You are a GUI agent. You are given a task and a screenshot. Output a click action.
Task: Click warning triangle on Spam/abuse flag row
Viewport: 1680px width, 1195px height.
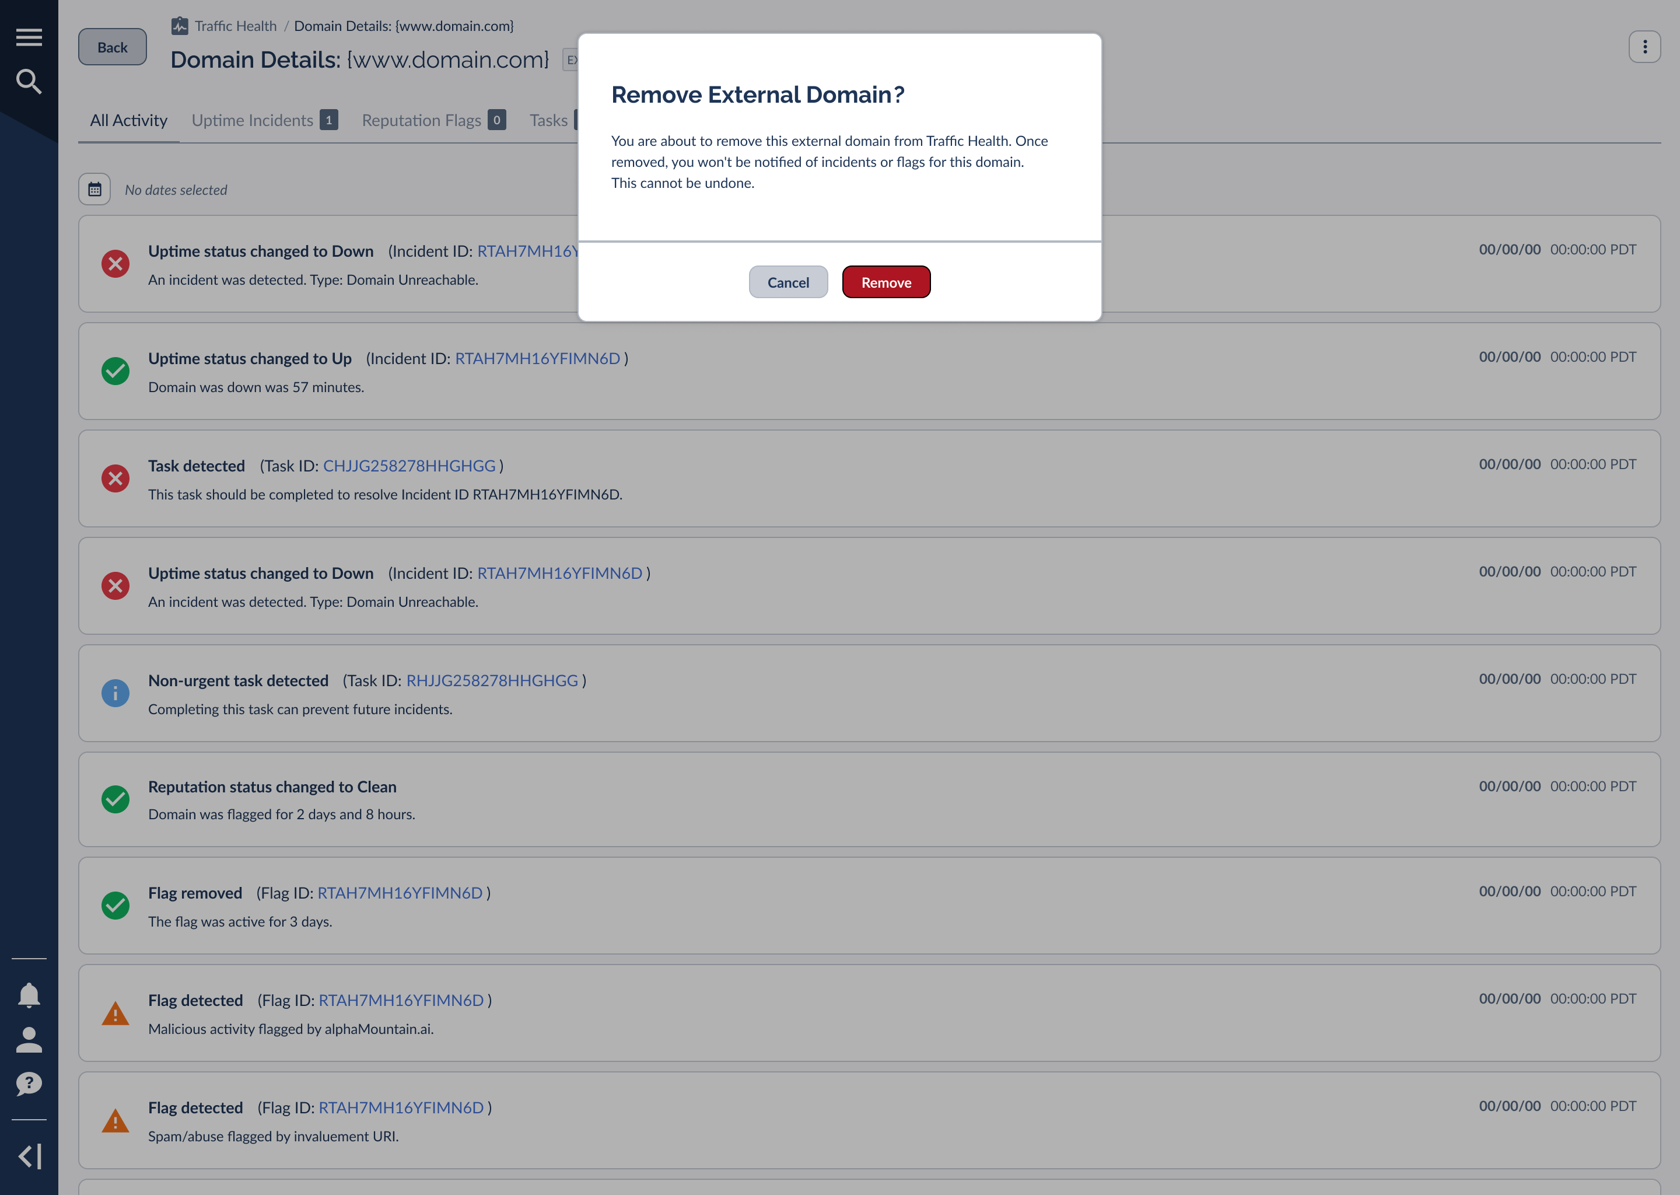point(116,1121)
